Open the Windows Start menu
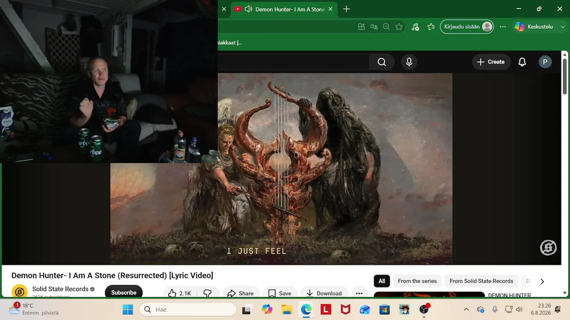Screen dimensions: 570x320 pos(128,309)
